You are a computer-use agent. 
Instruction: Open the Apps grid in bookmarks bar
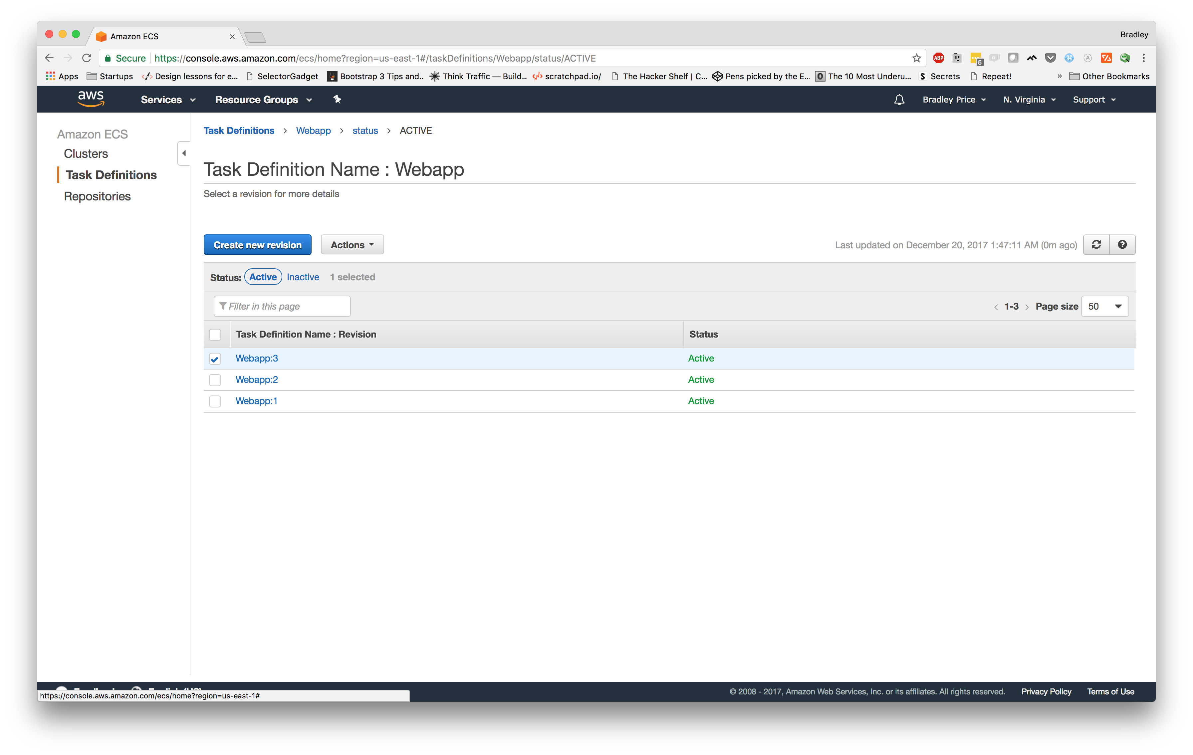[x=62, y=76]
